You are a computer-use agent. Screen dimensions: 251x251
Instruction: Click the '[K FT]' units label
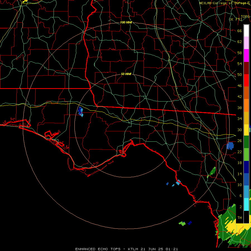[236, 19]
